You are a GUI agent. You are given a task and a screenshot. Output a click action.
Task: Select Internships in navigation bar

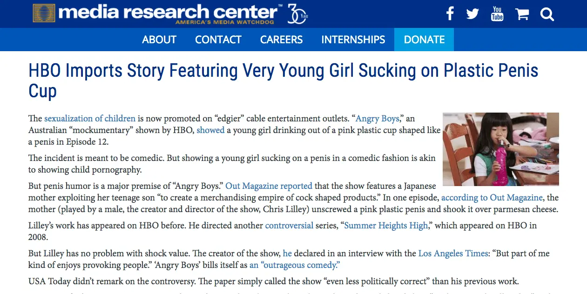[353, 40]
